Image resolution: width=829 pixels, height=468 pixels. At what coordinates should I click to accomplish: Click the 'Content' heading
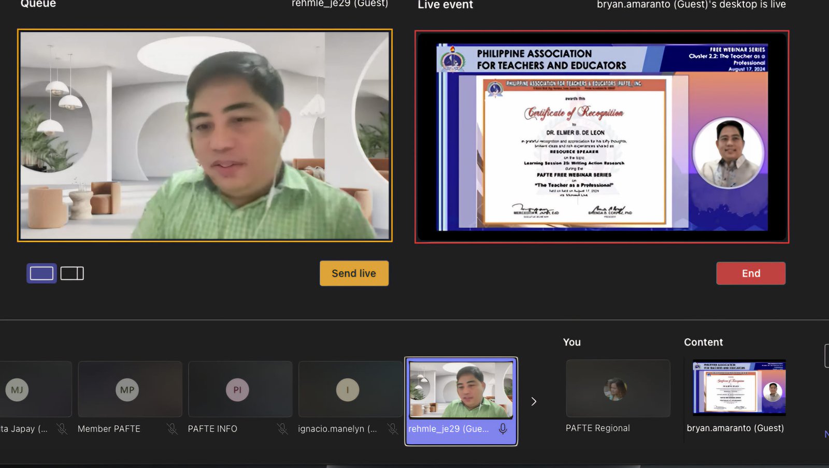click(x=703, y=342)
